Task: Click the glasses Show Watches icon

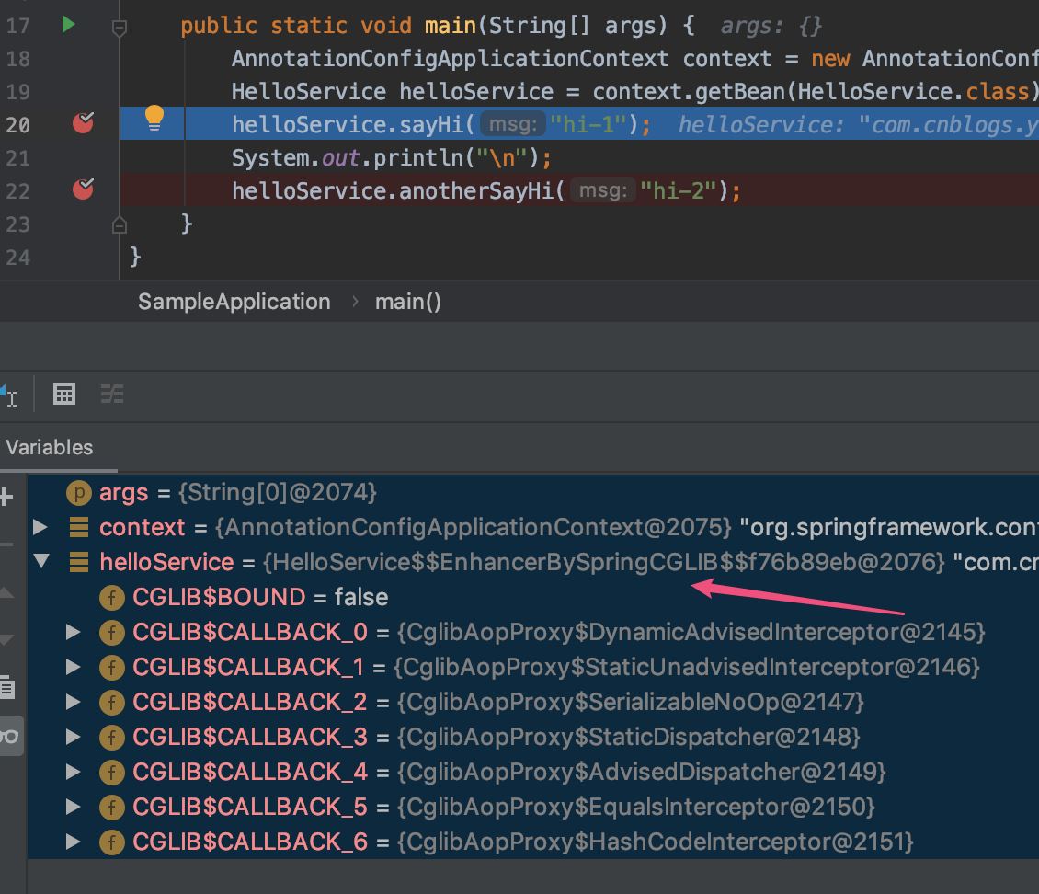Action: coord(9,736)
